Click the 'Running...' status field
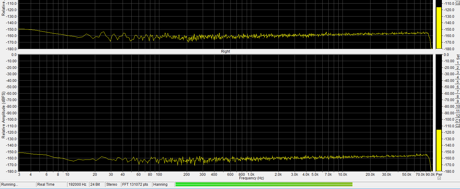 click(18, 184)
